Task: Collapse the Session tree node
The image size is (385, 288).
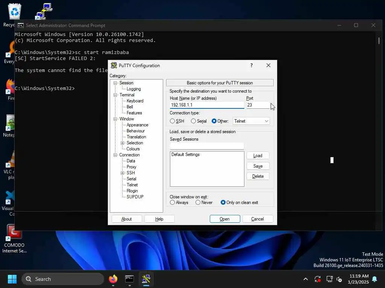Action: pos(115,83)
